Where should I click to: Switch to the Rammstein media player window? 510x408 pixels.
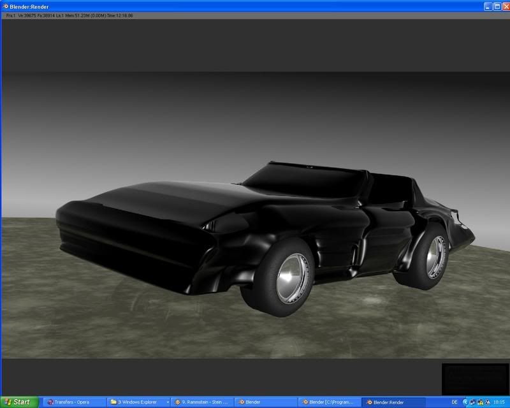tap(202, 402)
